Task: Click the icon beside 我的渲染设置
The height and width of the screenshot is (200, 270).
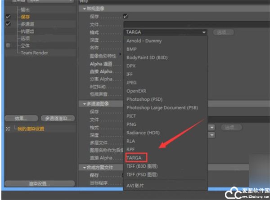Action: coord(8,129)
